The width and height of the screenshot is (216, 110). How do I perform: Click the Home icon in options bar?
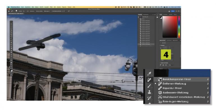click(x=9, y=11)
